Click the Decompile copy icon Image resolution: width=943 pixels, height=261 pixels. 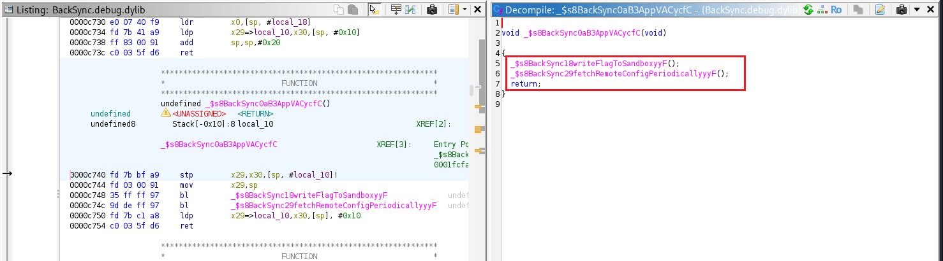click(858, 10)
